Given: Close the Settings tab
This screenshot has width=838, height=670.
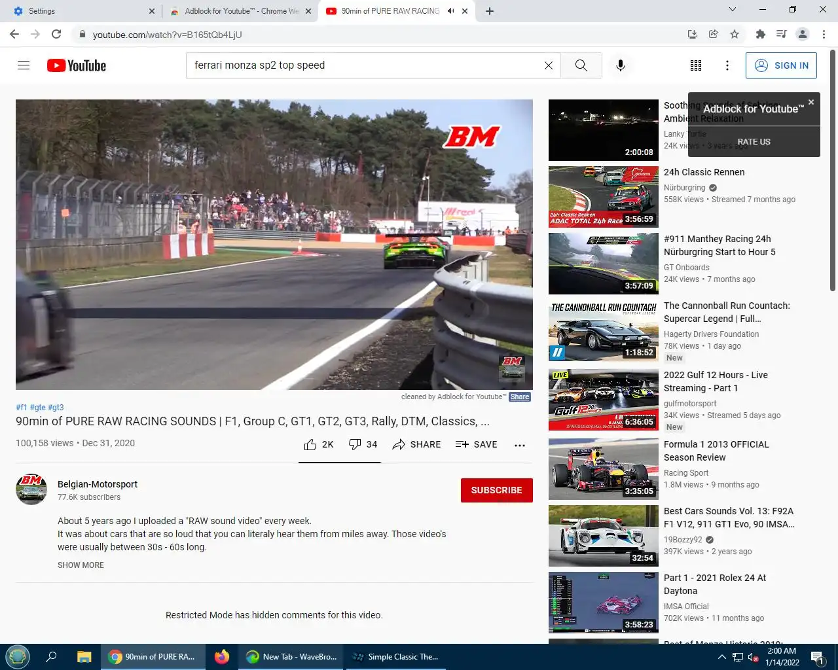Looking at the screenshot, I should click(x=151, y=11).
